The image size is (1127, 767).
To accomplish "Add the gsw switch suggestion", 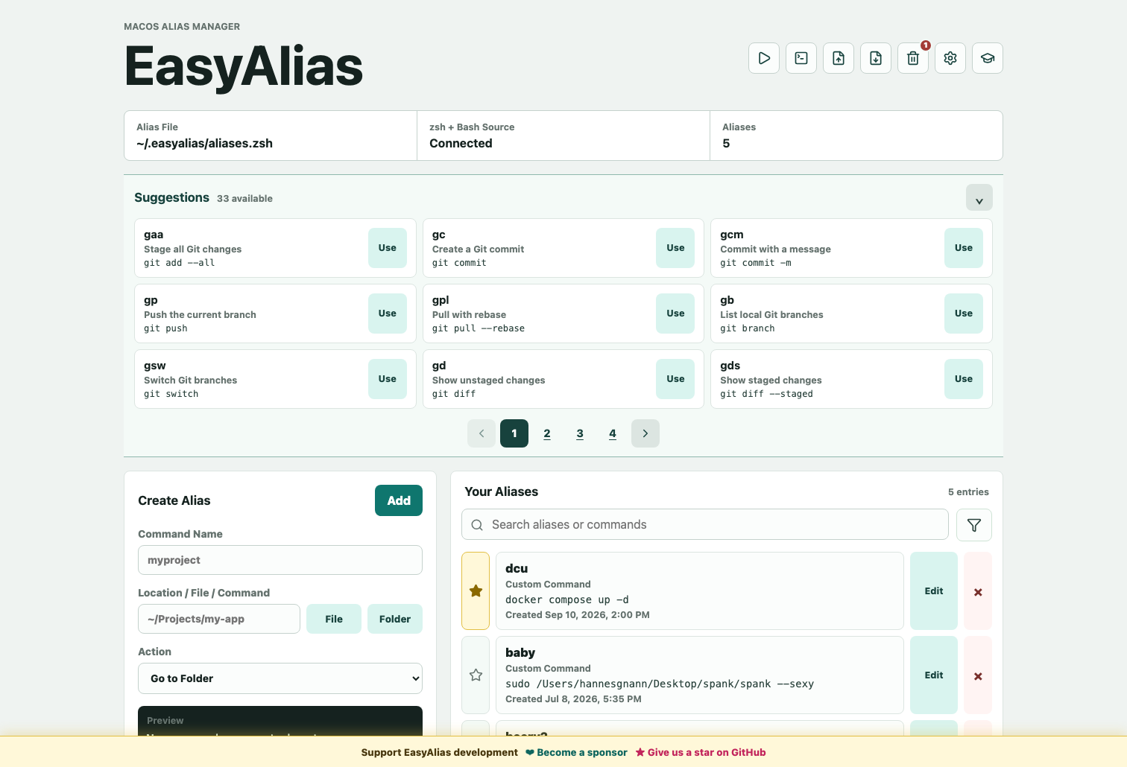I will [388, 379].
